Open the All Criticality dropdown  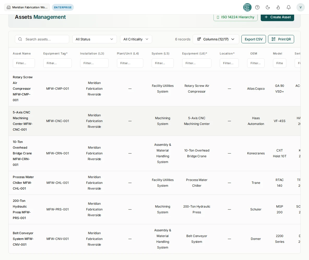pyautogui.click(x=136, y=39)
